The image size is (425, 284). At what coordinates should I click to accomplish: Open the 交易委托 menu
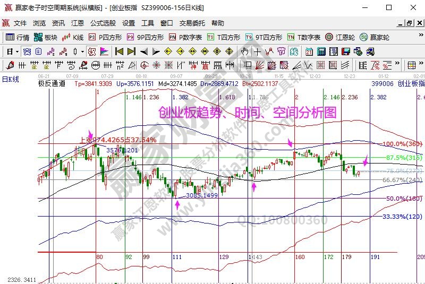coord(192,23)
